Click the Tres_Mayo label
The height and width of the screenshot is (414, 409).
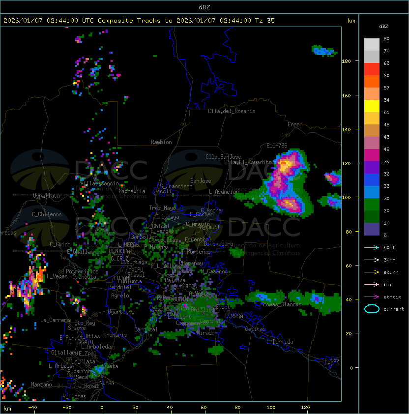point(162,208)
